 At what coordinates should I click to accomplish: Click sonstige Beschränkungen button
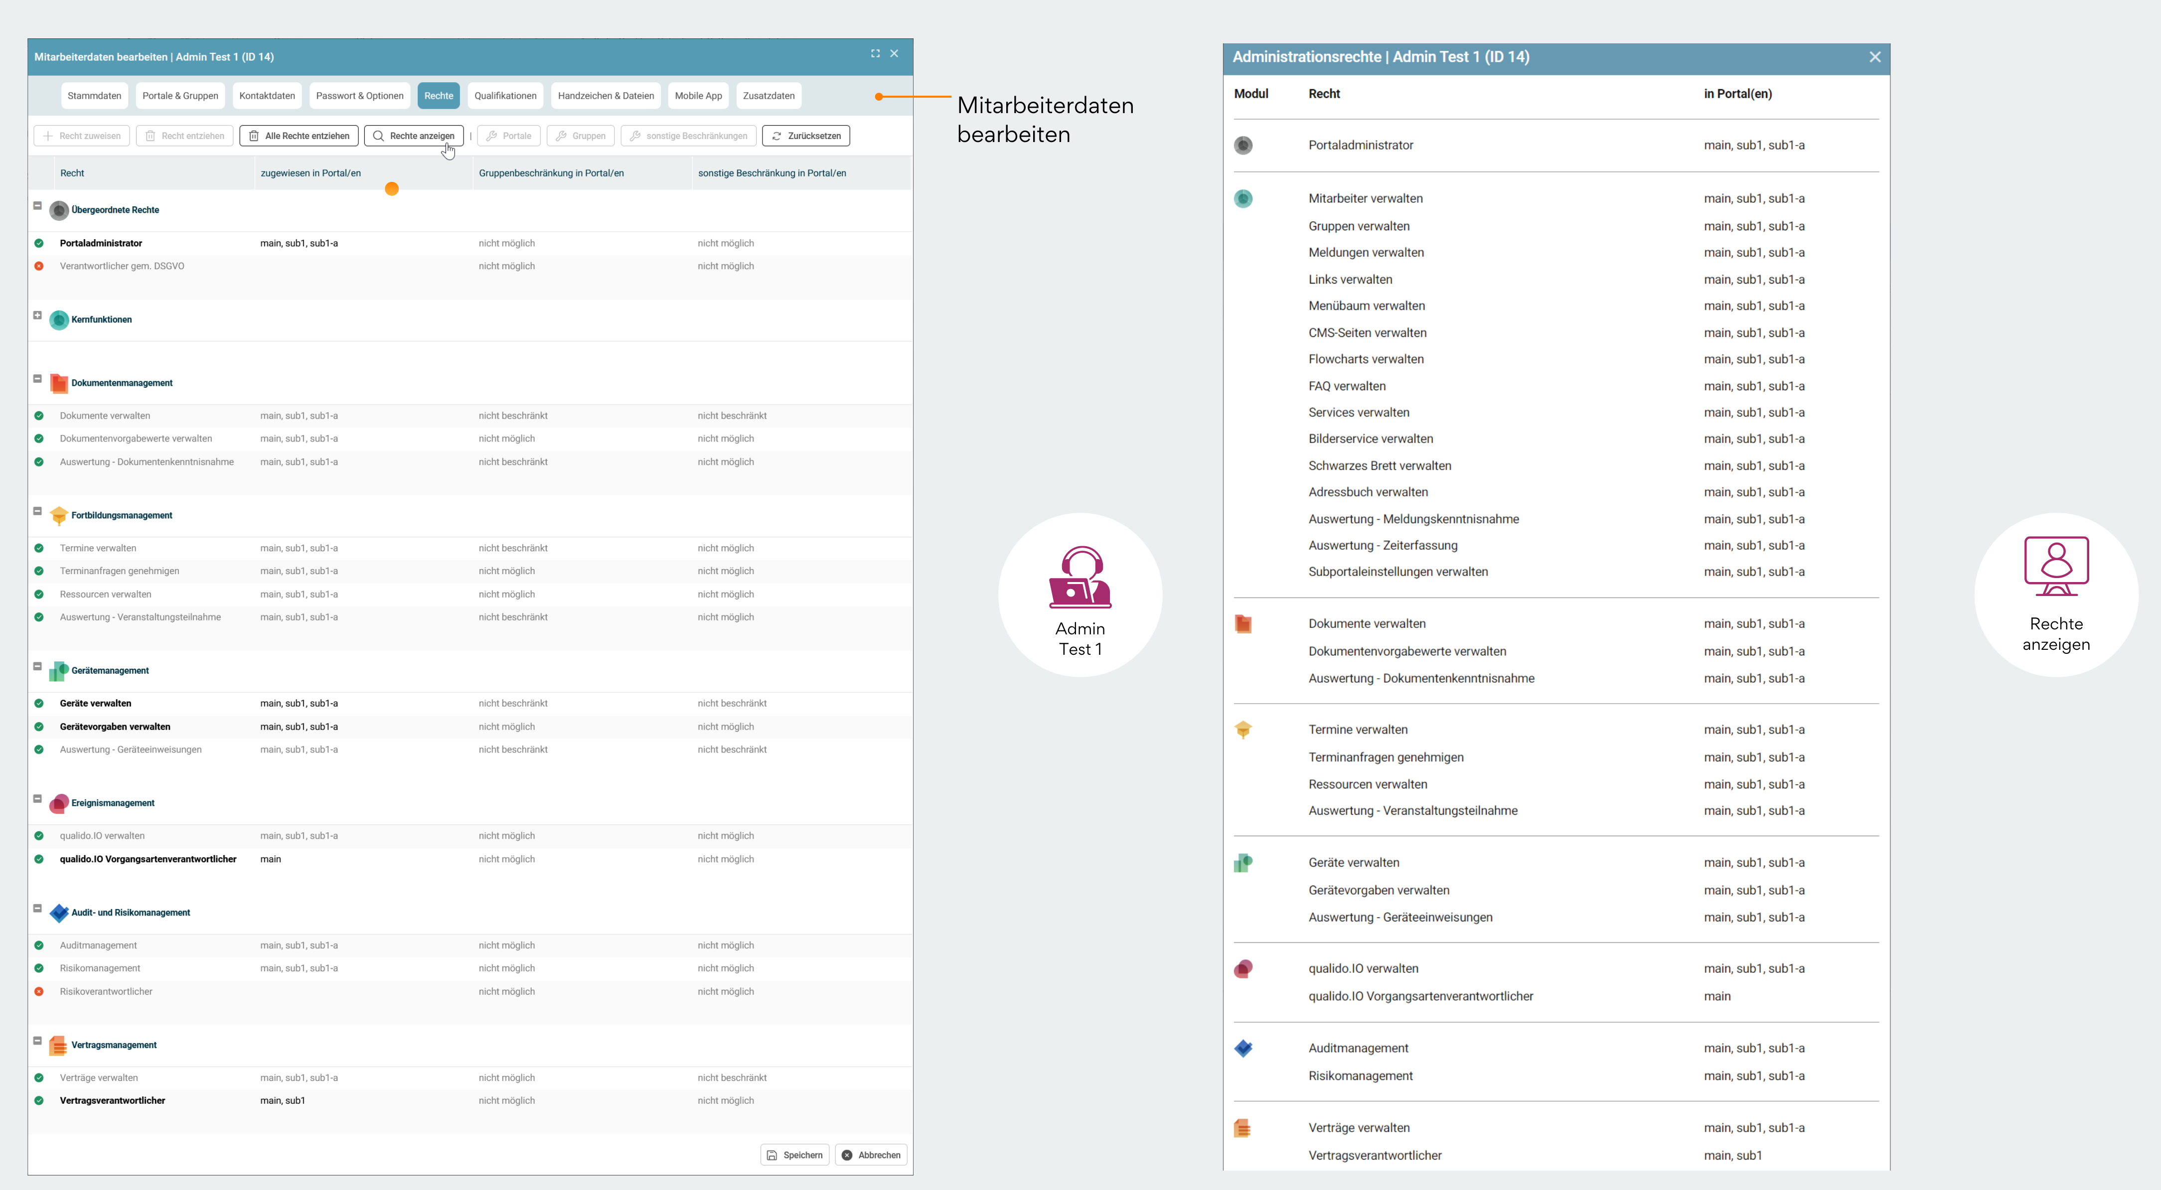click(689, 136)
